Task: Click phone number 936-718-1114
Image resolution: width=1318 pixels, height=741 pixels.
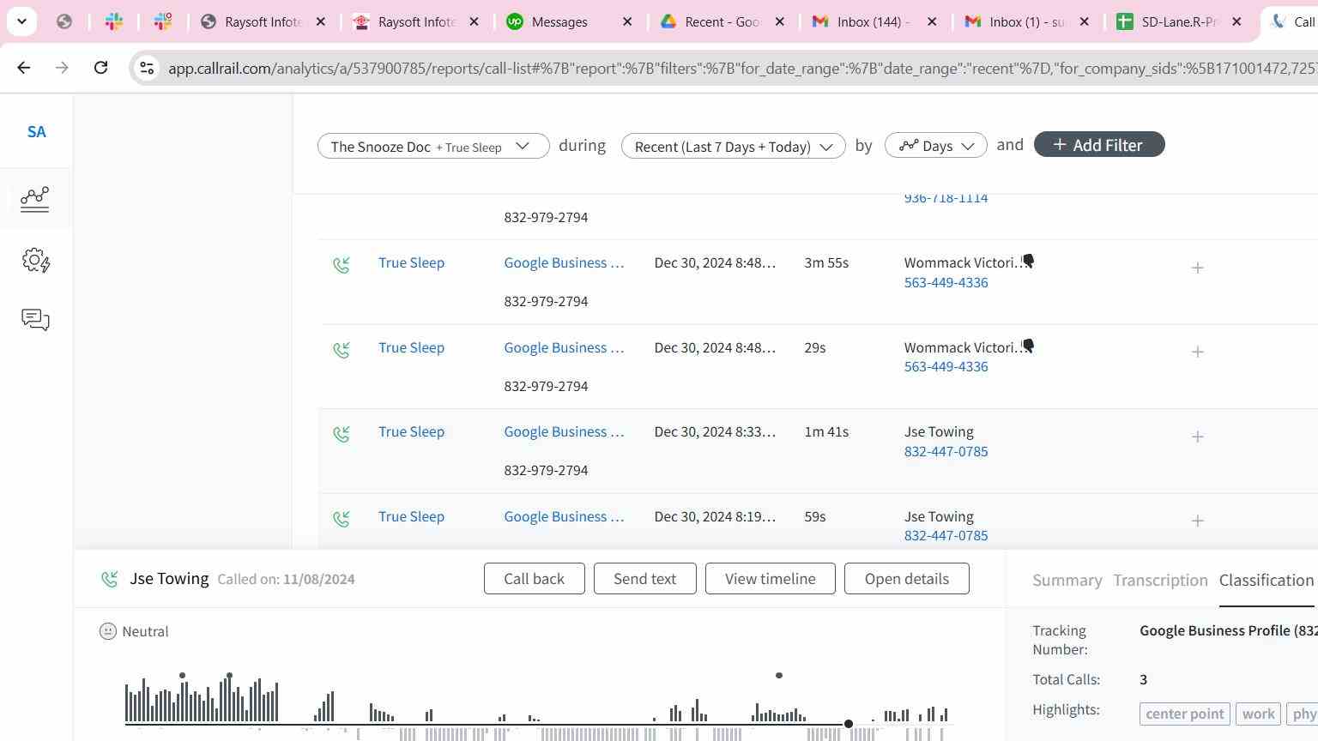Action: (x=946, y=198)
